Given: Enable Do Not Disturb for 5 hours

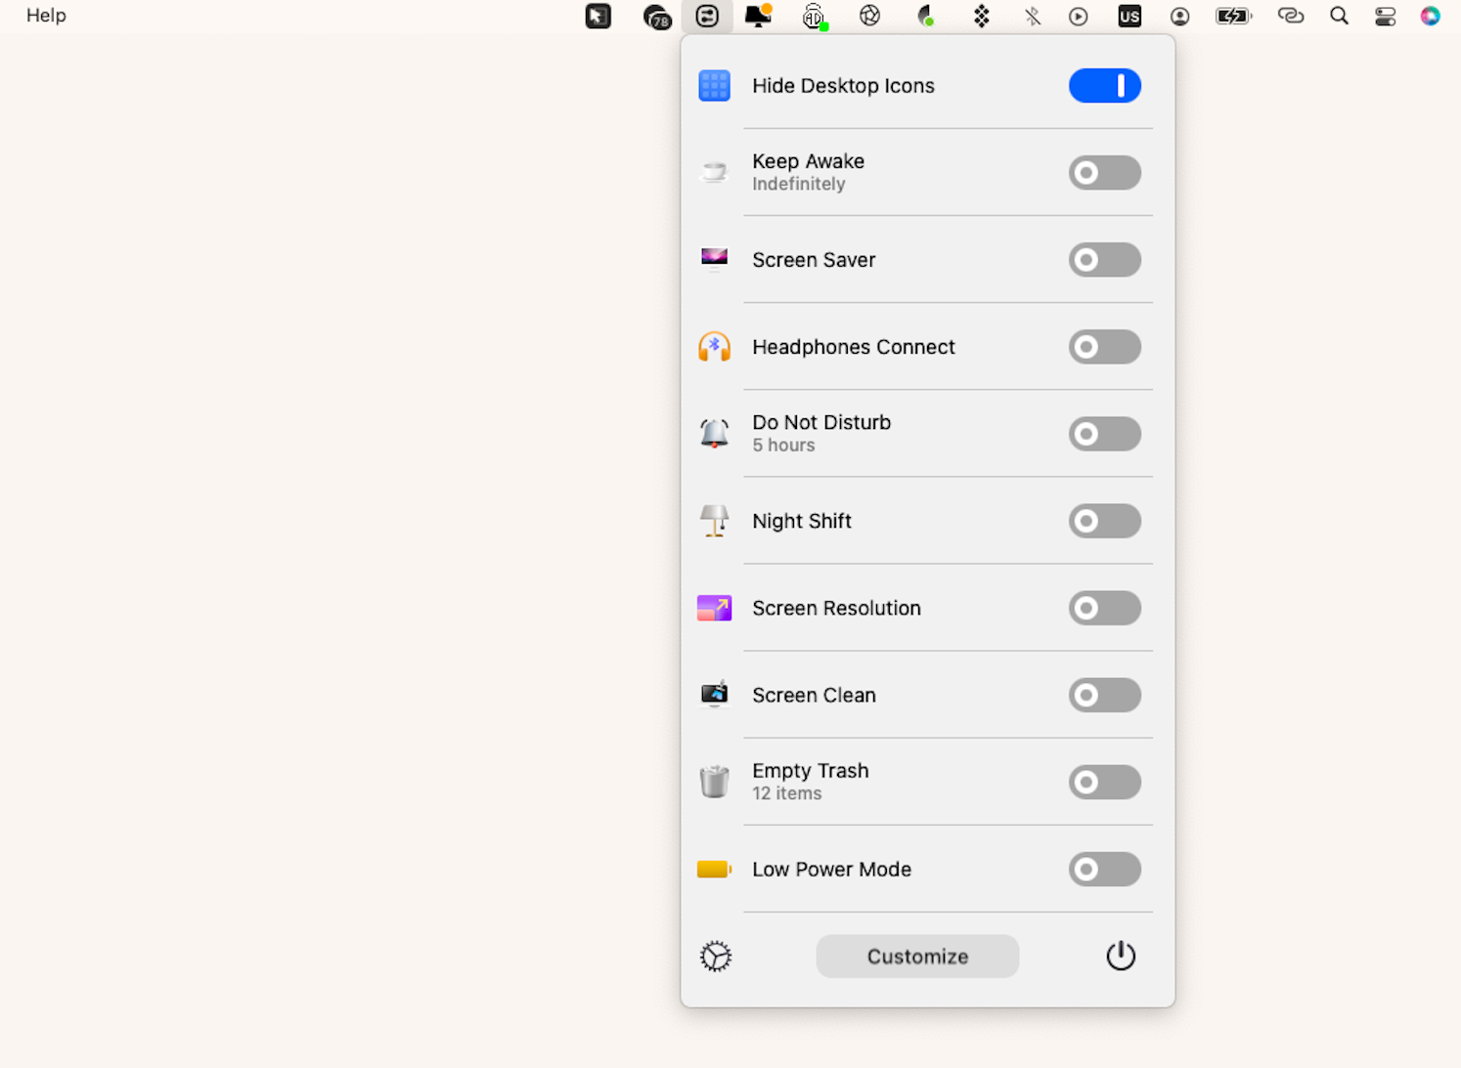Looking at the screenshot, I should click(x=1104, y=434).
